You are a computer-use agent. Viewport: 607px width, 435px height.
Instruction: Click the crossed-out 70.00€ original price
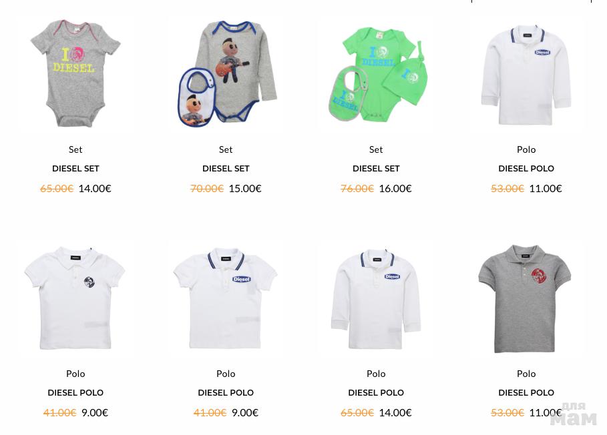pos(207,188)
